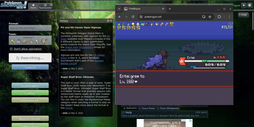254x127 pixels.
Task: Open Teambuilder from the main menu button
Action: click(x=30, y=86)
